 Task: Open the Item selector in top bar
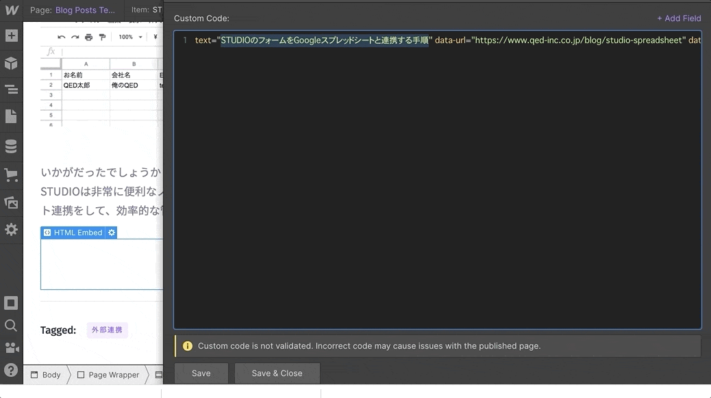click(x=147, y=10)
